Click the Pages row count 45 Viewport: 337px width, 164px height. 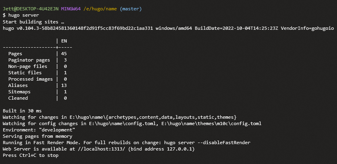point(64,54)
